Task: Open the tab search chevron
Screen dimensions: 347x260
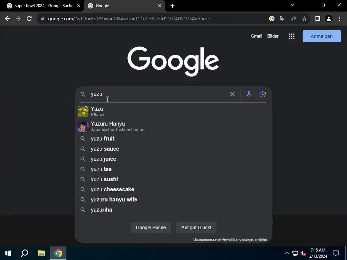Action: tap(292, 5)
